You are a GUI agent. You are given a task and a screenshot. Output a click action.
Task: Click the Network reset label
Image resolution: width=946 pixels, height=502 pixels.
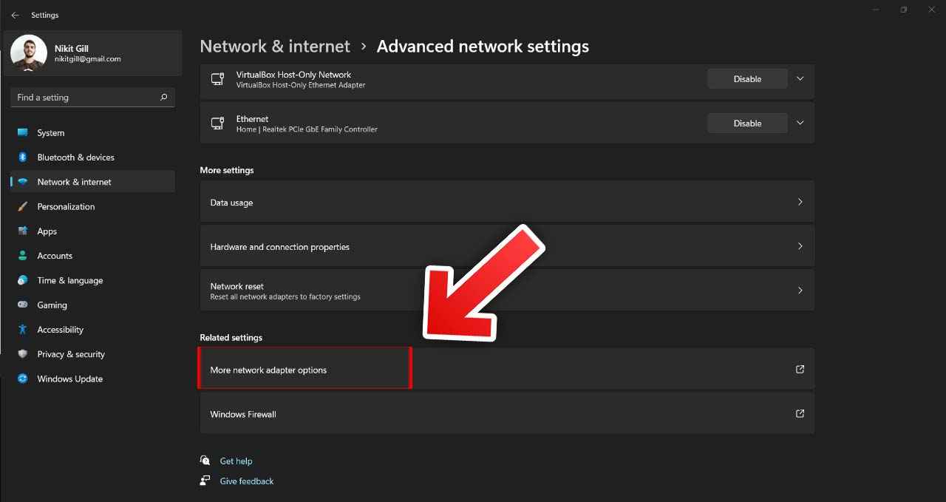pyautogui.click(x=237, y=286)
